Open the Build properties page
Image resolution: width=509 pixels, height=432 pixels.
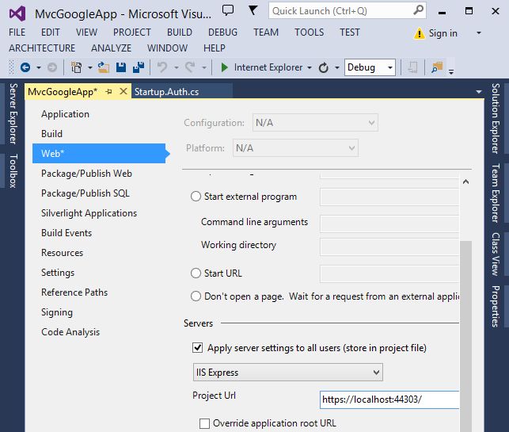(52, 134)
